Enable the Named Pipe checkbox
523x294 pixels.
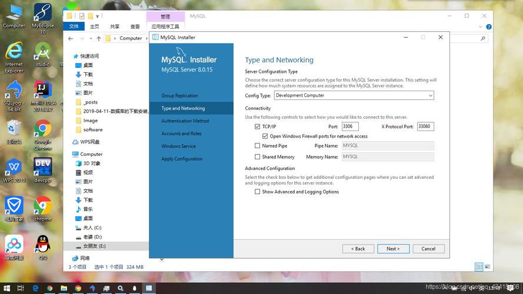(x=257, y=146)
